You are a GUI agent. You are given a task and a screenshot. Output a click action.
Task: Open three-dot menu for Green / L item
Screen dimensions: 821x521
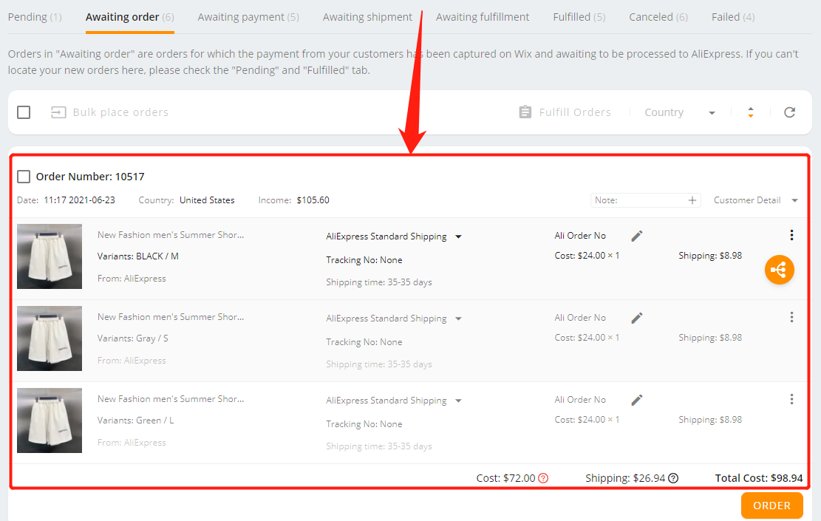tap(791, 399)
